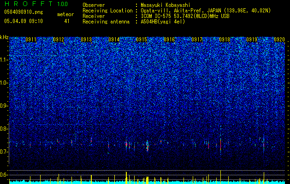The width and height of the screenshot is (290, 184).
Task: Click the 0.7 kHz frequency axis label
Action: (4, 152)
